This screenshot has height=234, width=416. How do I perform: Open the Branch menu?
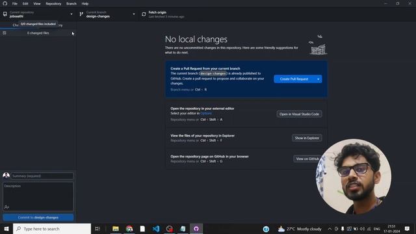71,4
